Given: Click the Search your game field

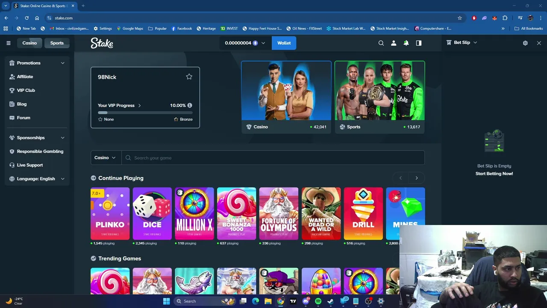Looking at the screenshot, I should [273, 158].
